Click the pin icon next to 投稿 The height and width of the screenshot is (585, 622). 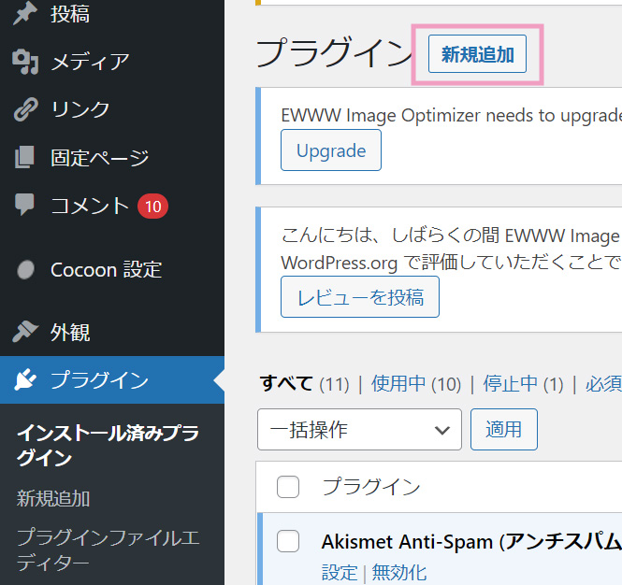pyautogui.click(x=25, y=13)
